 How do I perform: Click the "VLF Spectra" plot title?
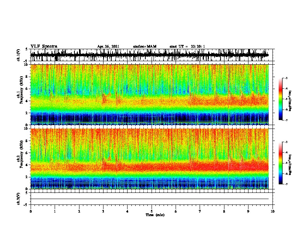[44, 46]
